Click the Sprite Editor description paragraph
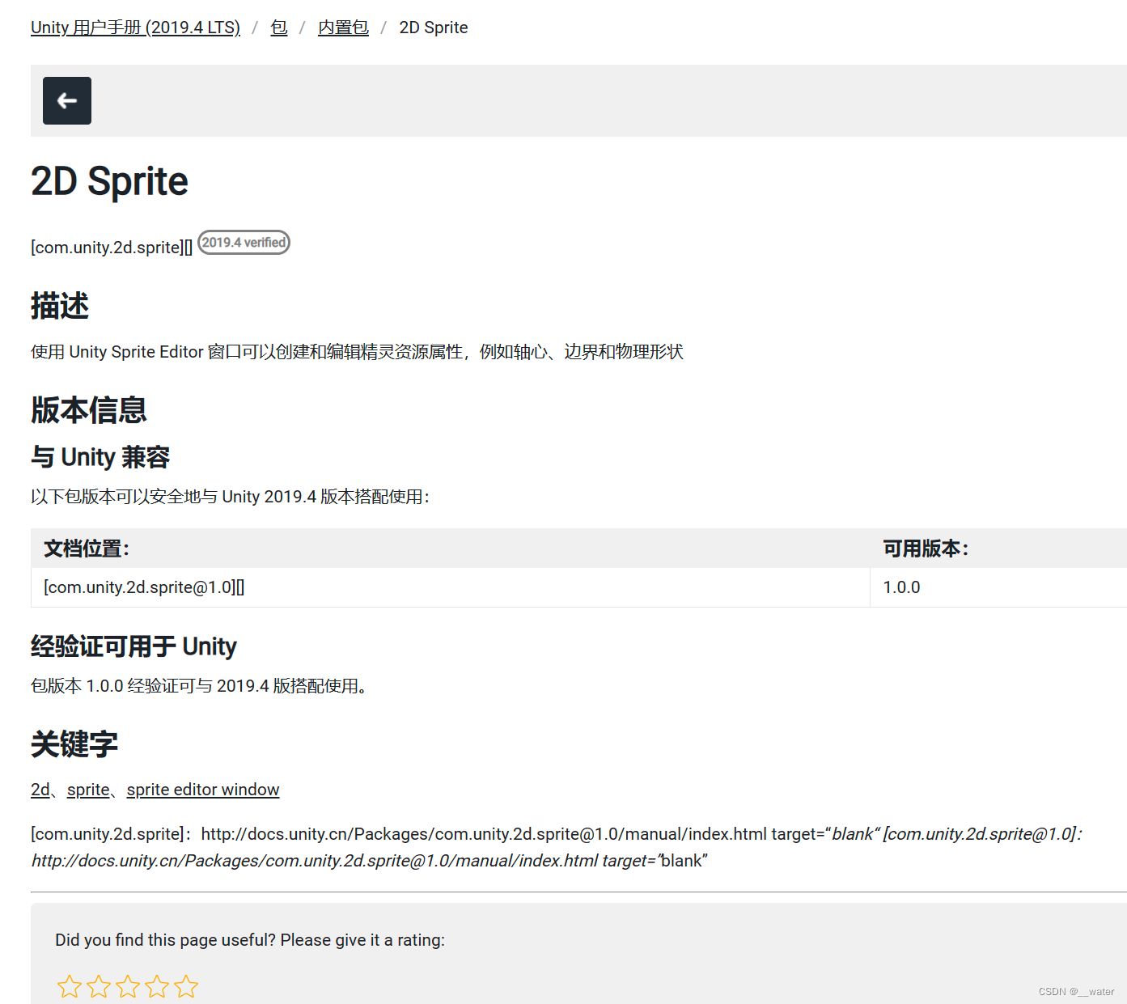Screen dimensions: 1127x1004 pos(357,352)
